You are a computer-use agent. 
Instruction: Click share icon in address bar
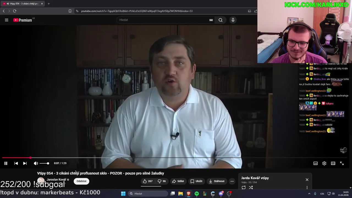coord(255,11)
